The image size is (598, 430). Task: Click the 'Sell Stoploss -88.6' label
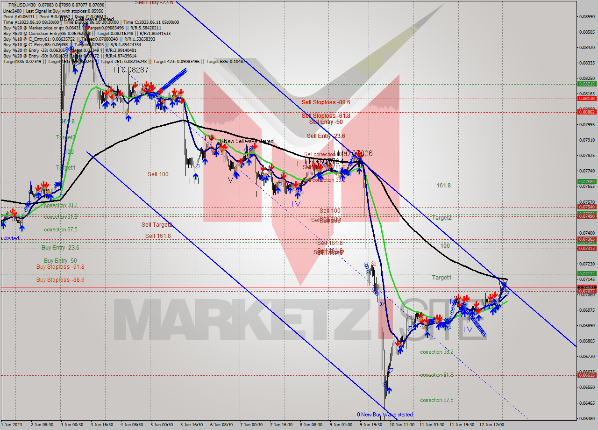(x=326, y=102)
